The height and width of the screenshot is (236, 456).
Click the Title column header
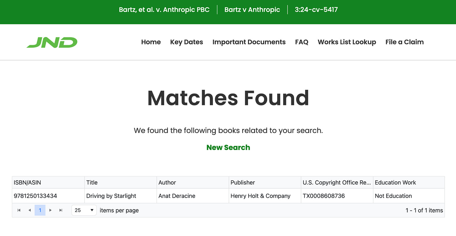click(x=121, y=182)
